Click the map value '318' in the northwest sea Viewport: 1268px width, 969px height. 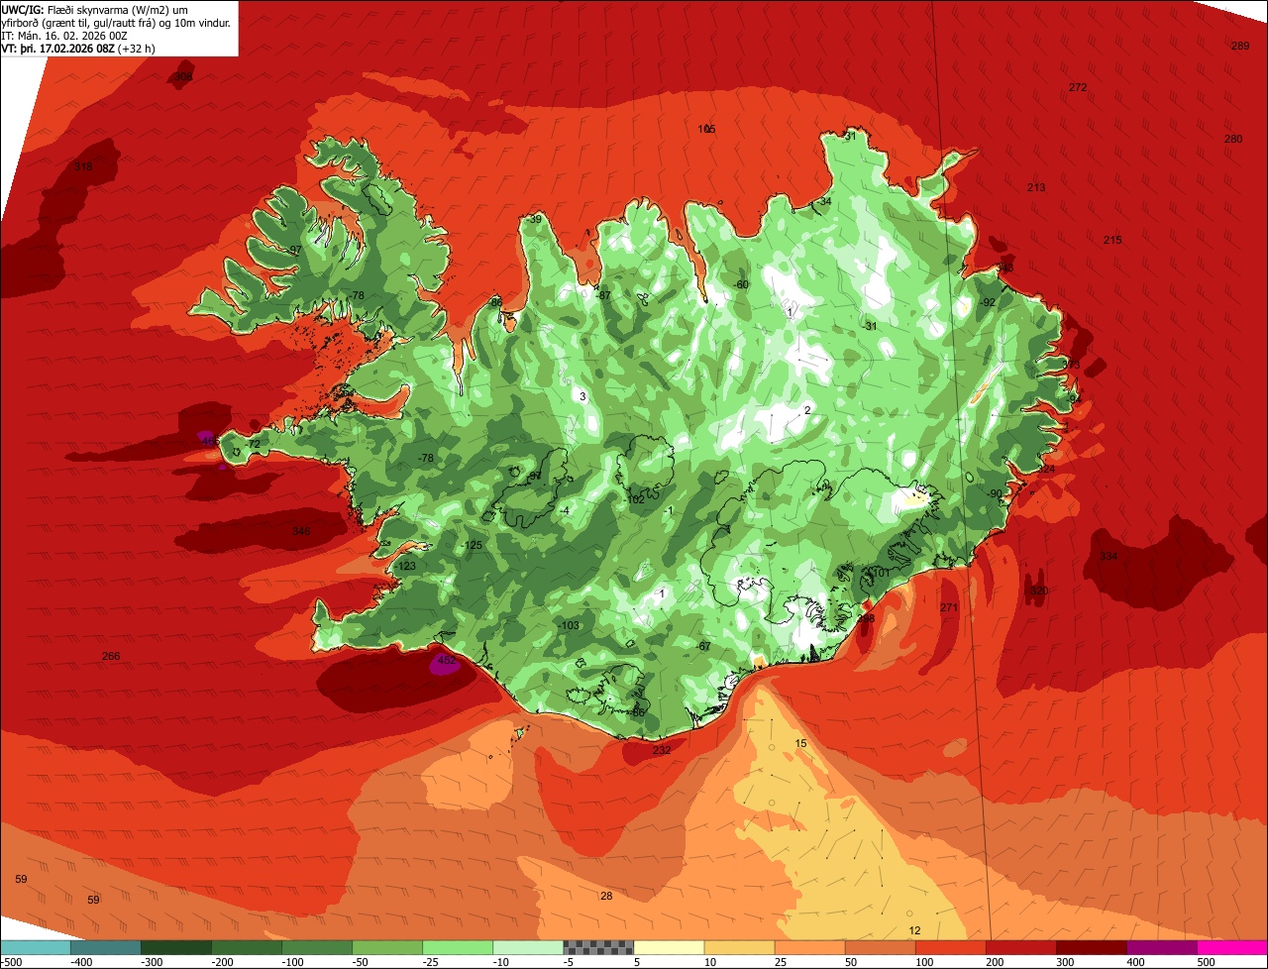click(x=83, y=166)
